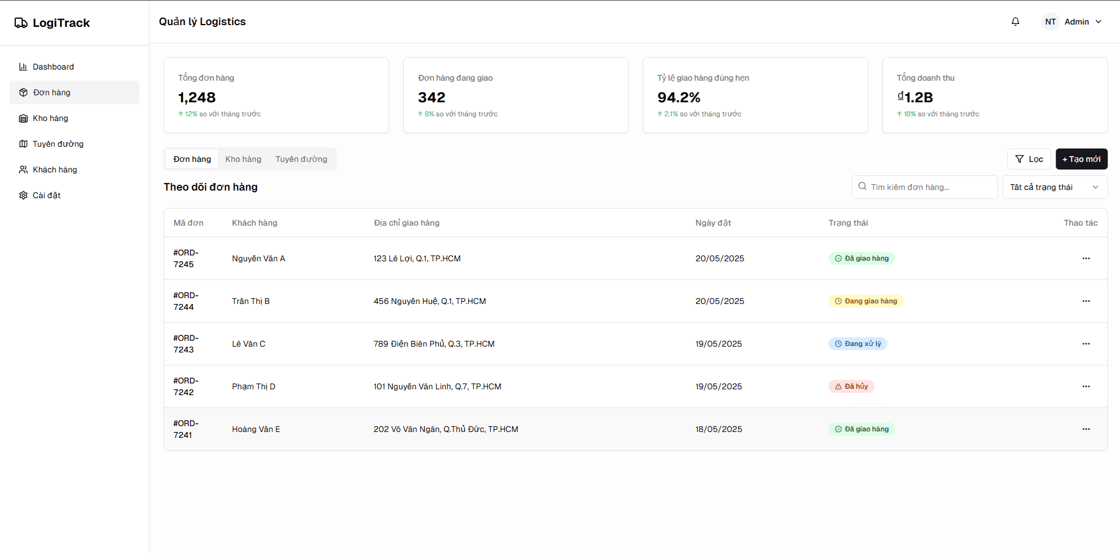Viewport: 1120px width, 553px height.
Task: Click order code #ORD-7242
Action: click(186, 386)
